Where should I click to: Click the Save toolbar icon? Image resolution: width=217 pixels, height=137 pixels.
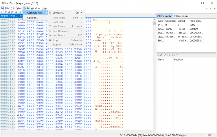pyautogui.click(x=8, y=12)
